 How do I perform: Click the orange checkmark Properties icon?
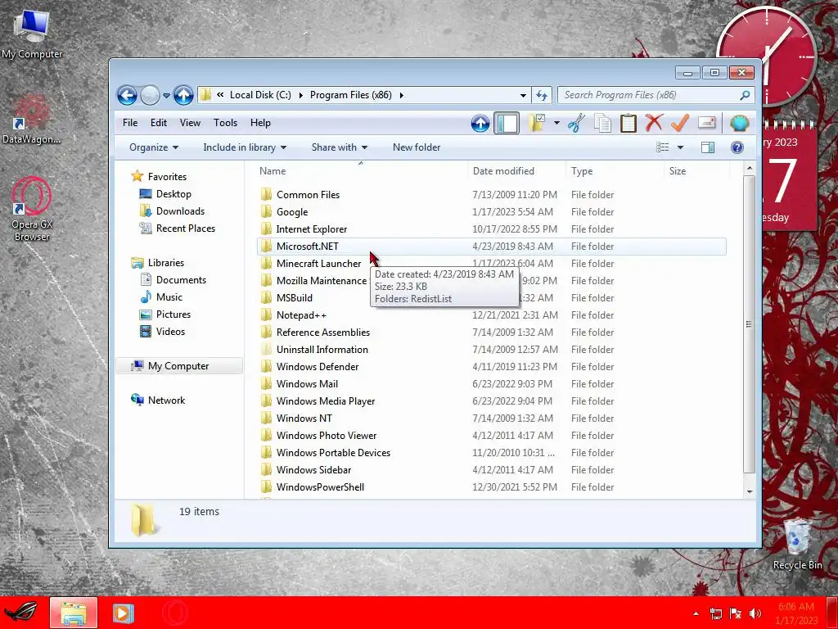680,123
